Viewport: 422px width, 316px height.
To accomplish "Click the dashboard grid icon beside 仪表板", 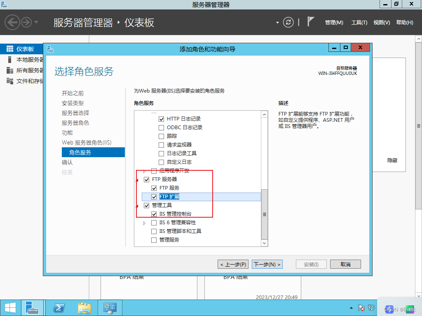I will pos(10,49).
